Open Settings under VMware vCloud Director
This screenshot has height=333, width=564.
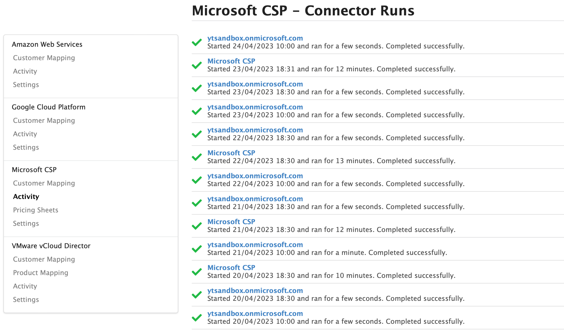(26, 299)
